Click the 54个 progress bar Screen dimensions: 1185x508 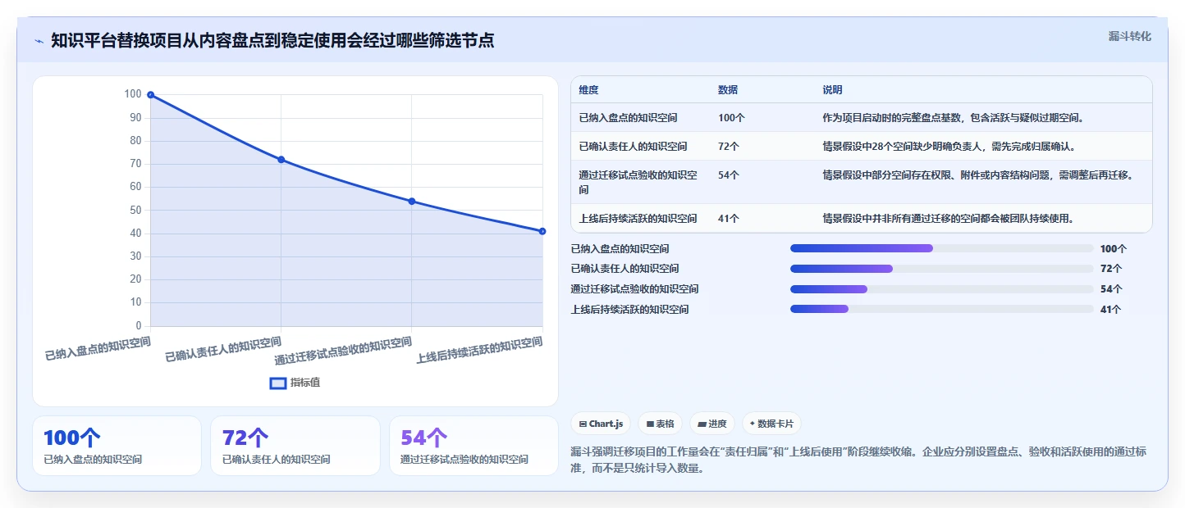coord(941,289)
